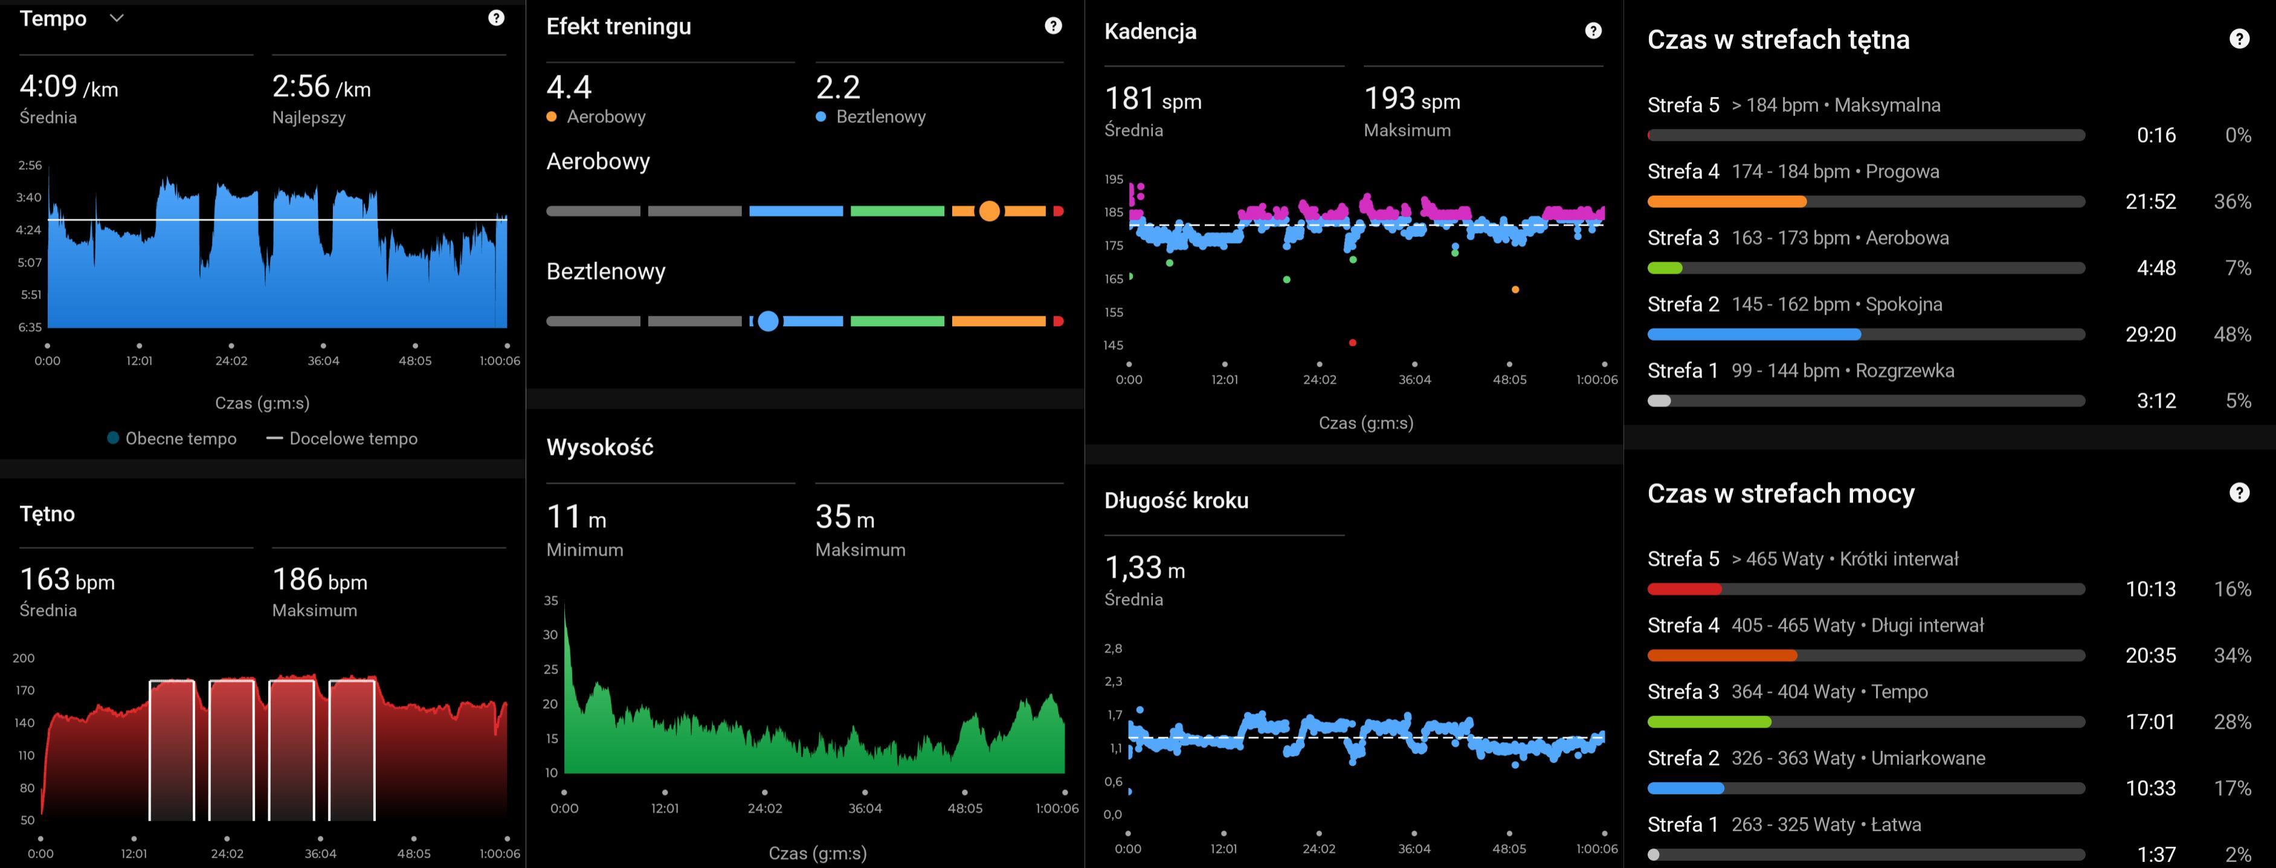Click the orange Aerobowy effect marker
The height and width of the screenshot is (868, 2276).
coord(990,211)
